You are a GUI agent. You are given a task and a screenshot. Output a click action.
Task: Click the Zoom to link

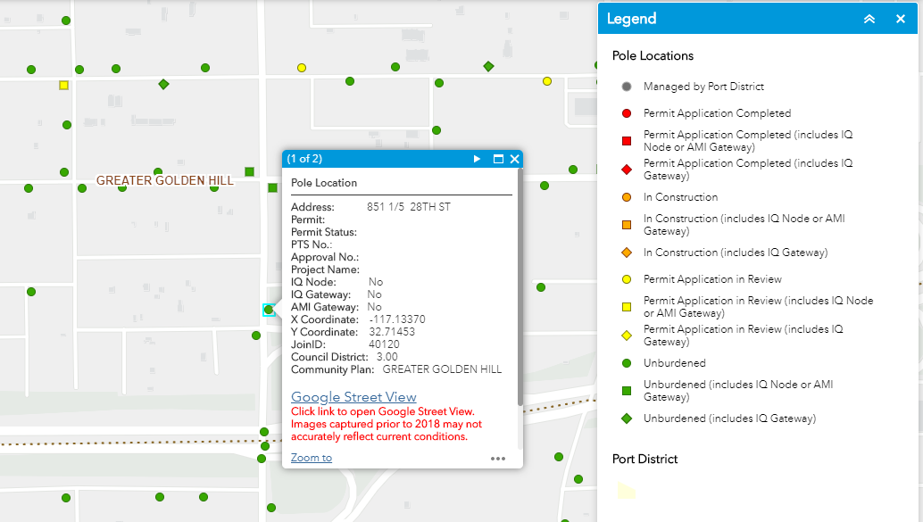(x=312, y=457)
